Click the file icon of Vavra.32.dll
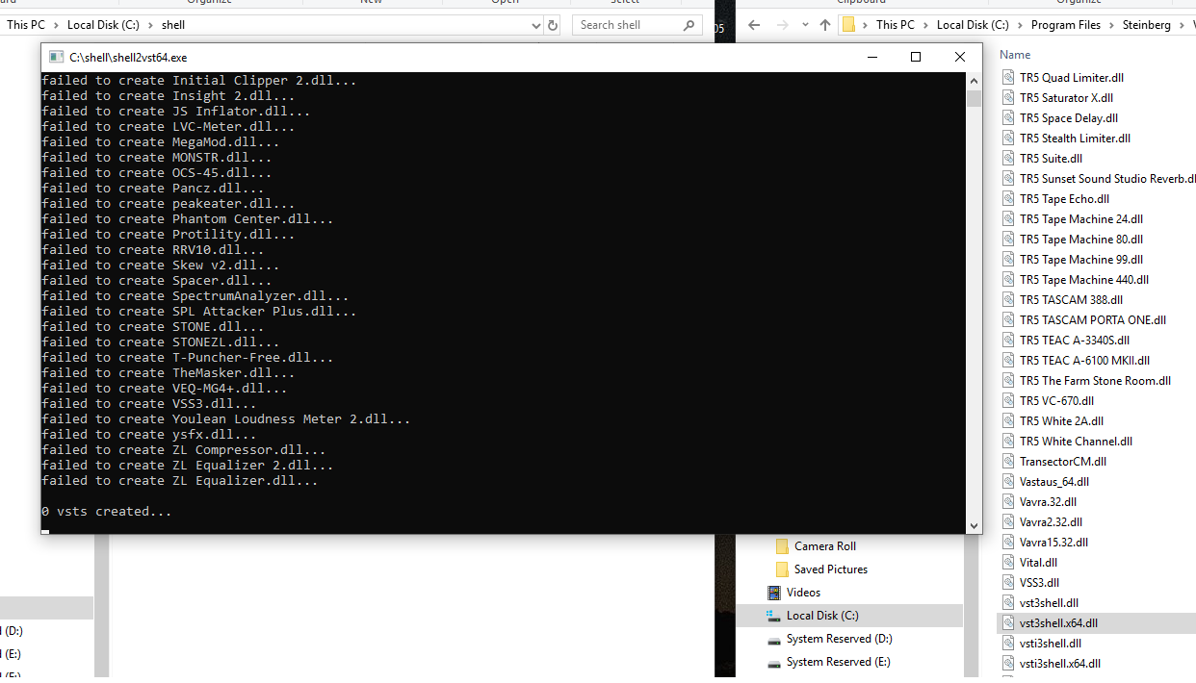 (x=1008, y=502)
